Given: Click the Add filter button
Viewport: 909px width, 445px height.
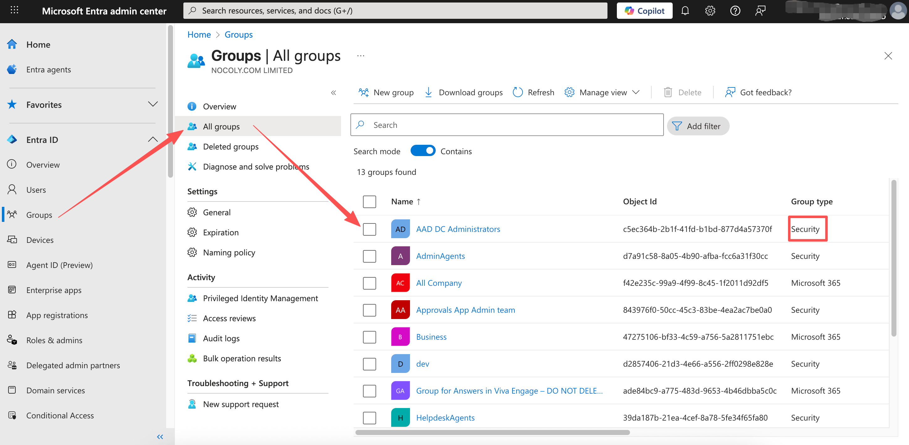Looking at the screenshot, I should [x=698, y=126].
